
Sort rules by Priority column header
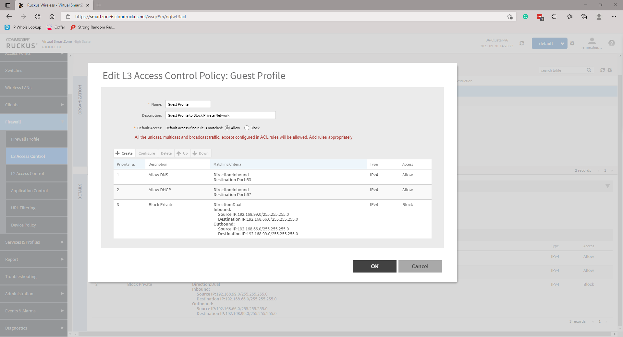pyautogui.click(x=126, y=164)
